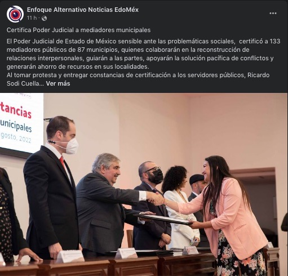Click the post headline about Poder Judicial

pos(78,30)
